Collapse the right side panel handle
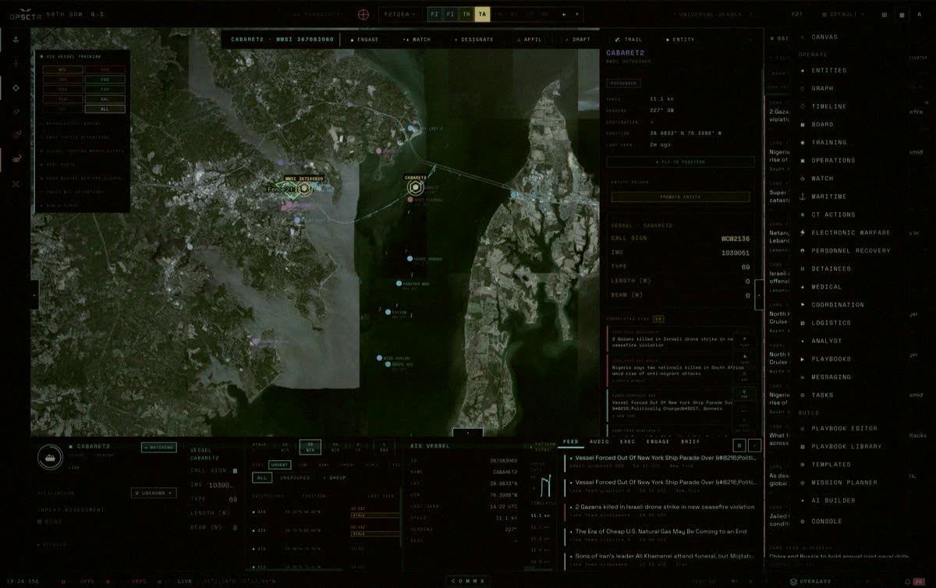936x588 pixels. (x=758, y=296)
